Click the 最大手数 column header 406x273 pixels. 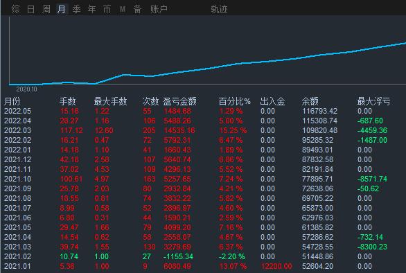pyautogui.click(x=110, y=101)
